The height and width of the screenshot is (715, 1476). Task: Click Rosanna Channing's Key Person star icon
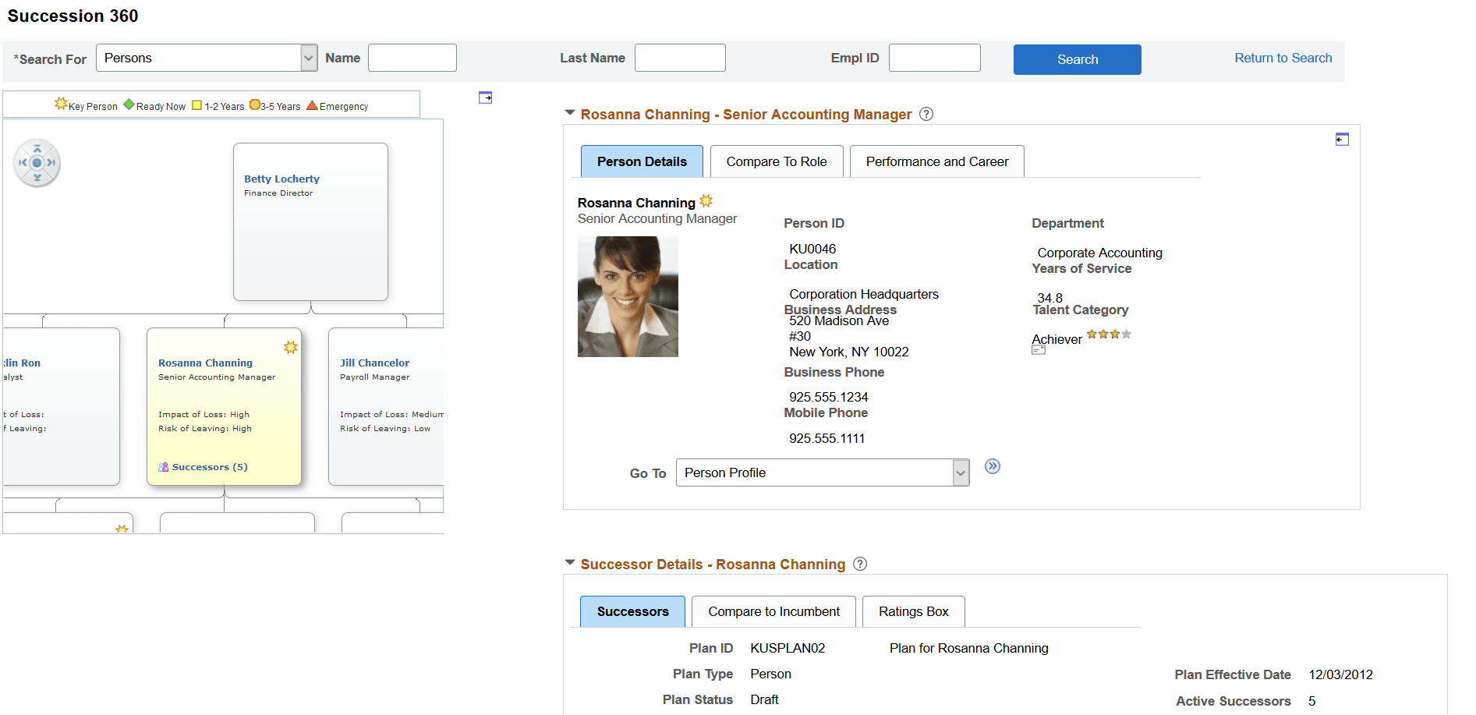(706, 200)
